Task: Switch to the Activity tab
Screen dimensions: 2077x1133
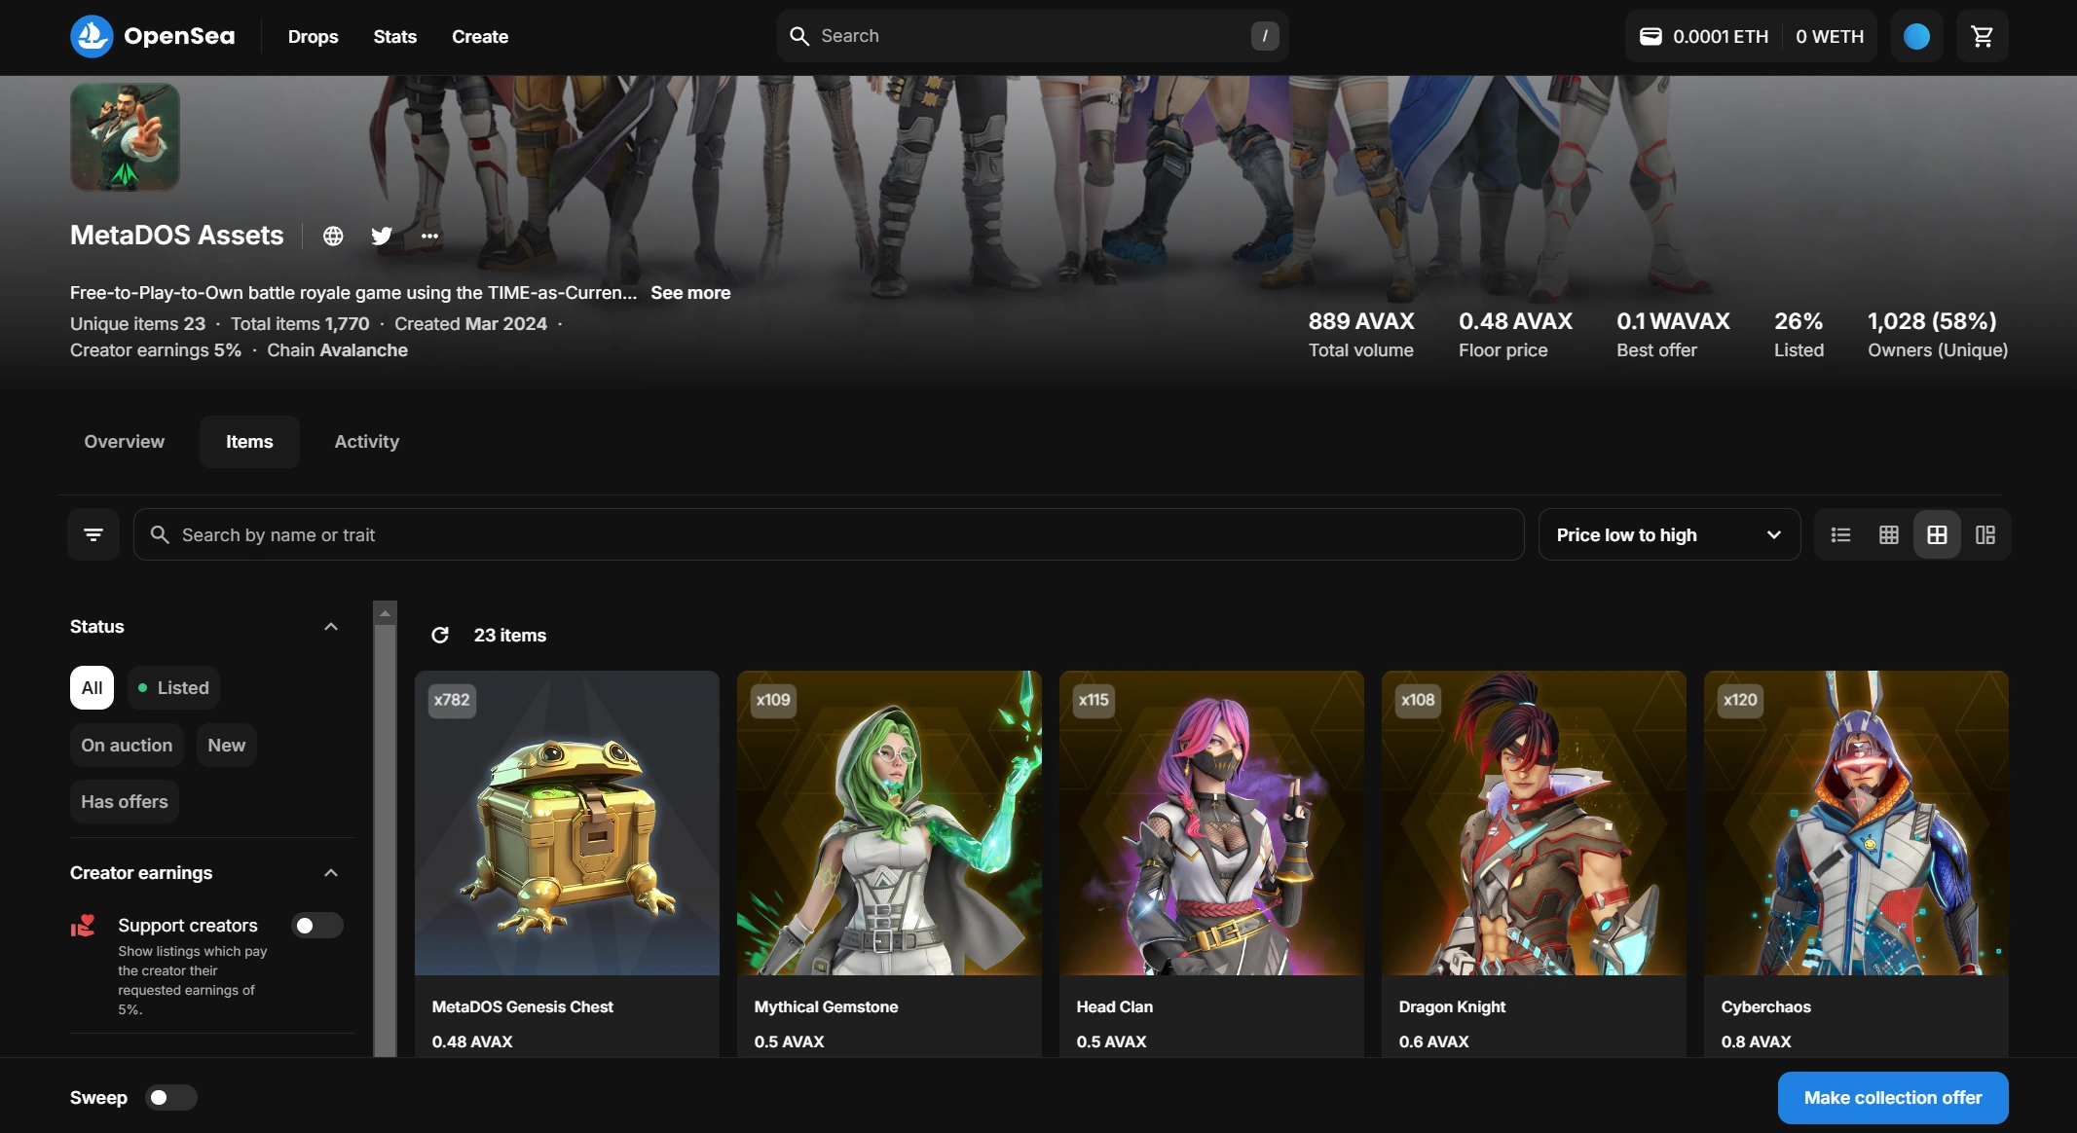Action: (366, 441)
